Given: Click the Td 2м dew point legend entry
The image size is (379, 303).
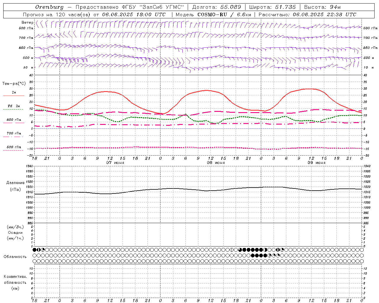Looking at the screenshot, I should (x=14, y=106).
